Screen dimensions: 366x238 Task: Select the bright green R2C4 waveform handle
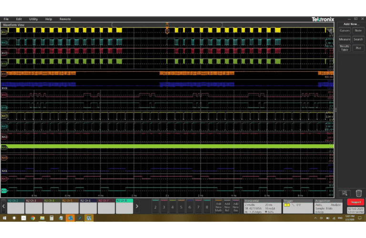pyautogui.click(x=4, y=147)
